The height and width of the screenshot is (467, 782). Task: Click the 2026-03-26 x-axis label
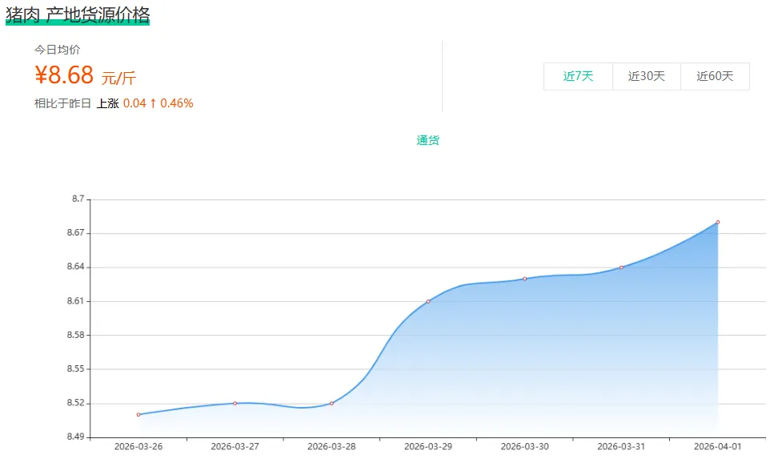[138, 446]
